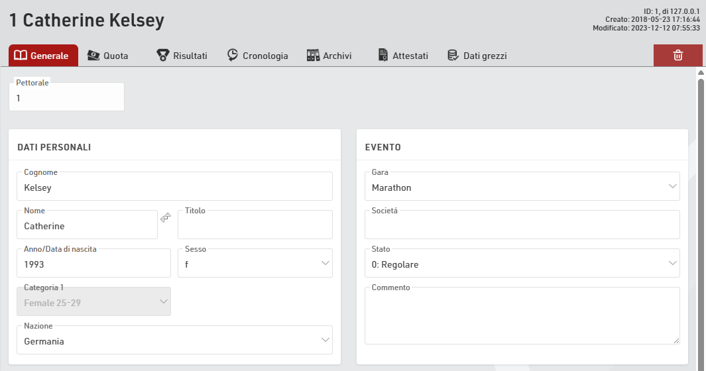Click the clock icon beside Cronologia
706x371 pixels.
click(233, 56)
